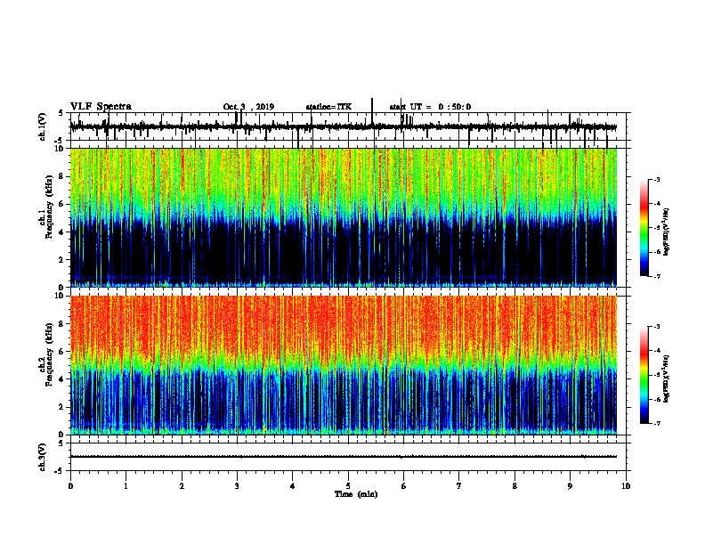The width and height of the screenshot is (705, 545).
Task: Click the '-3' tick on ch.1 color bar
Action: pos(656,179)
